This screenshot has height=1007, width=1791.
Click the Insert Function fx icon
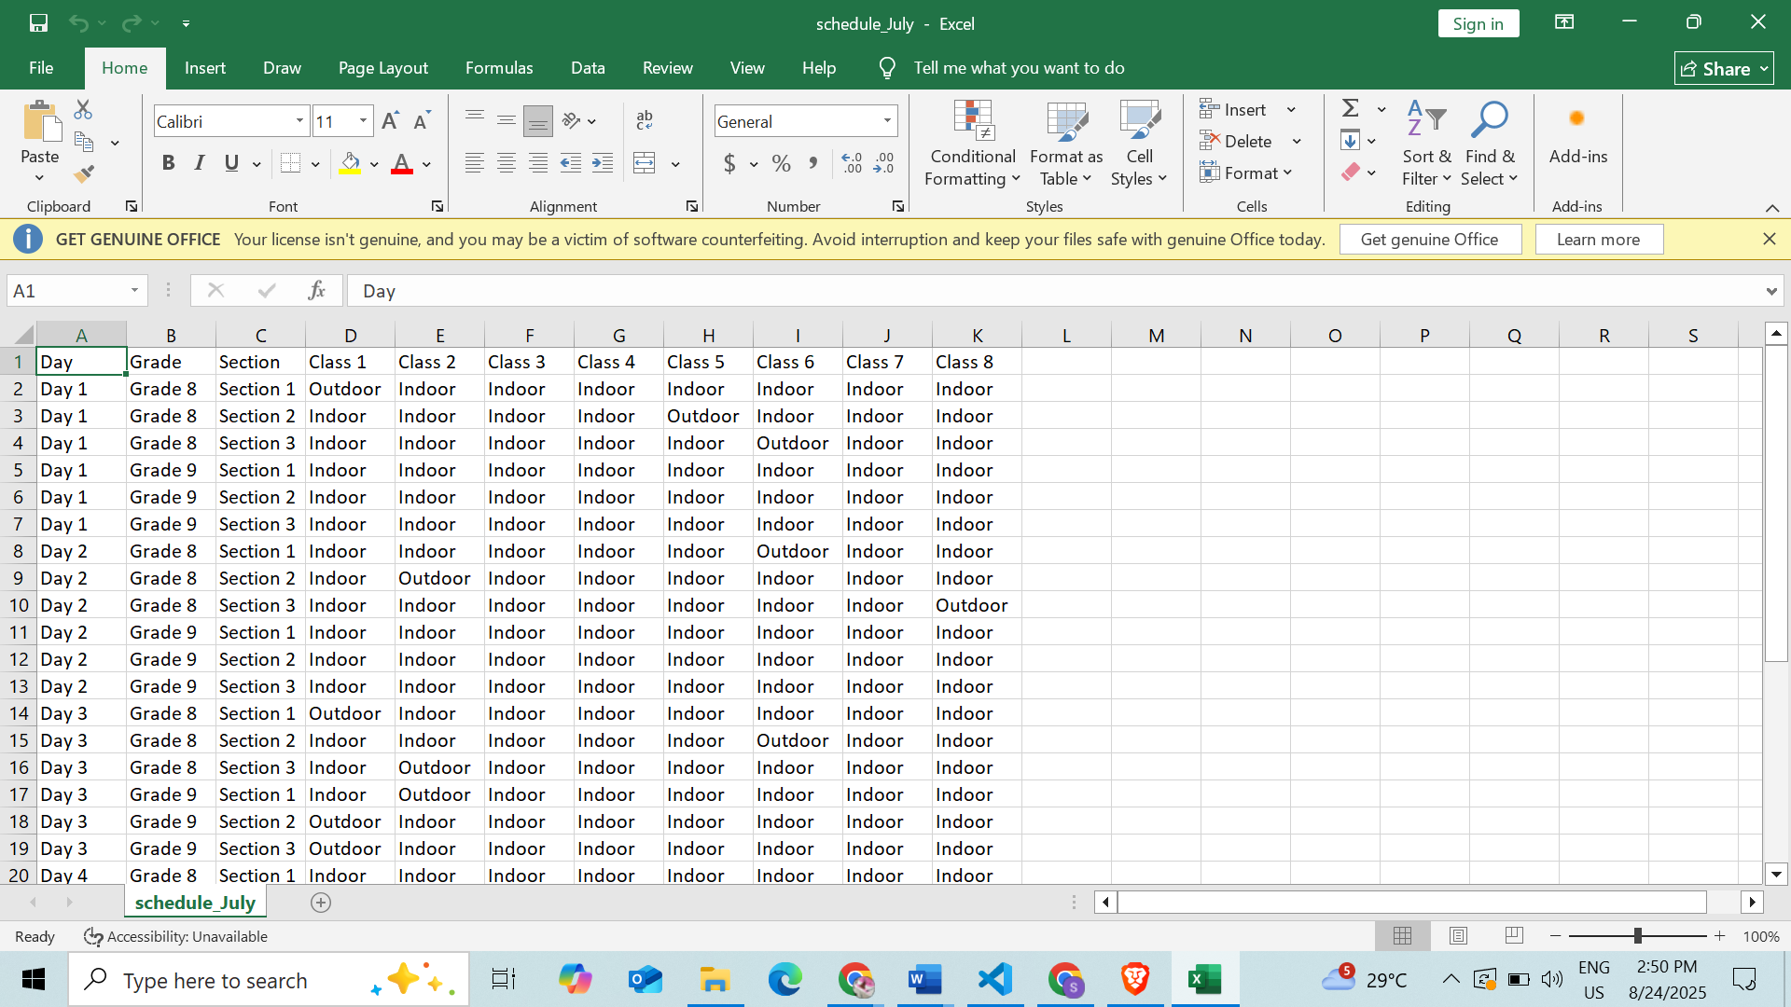[316, 291]
